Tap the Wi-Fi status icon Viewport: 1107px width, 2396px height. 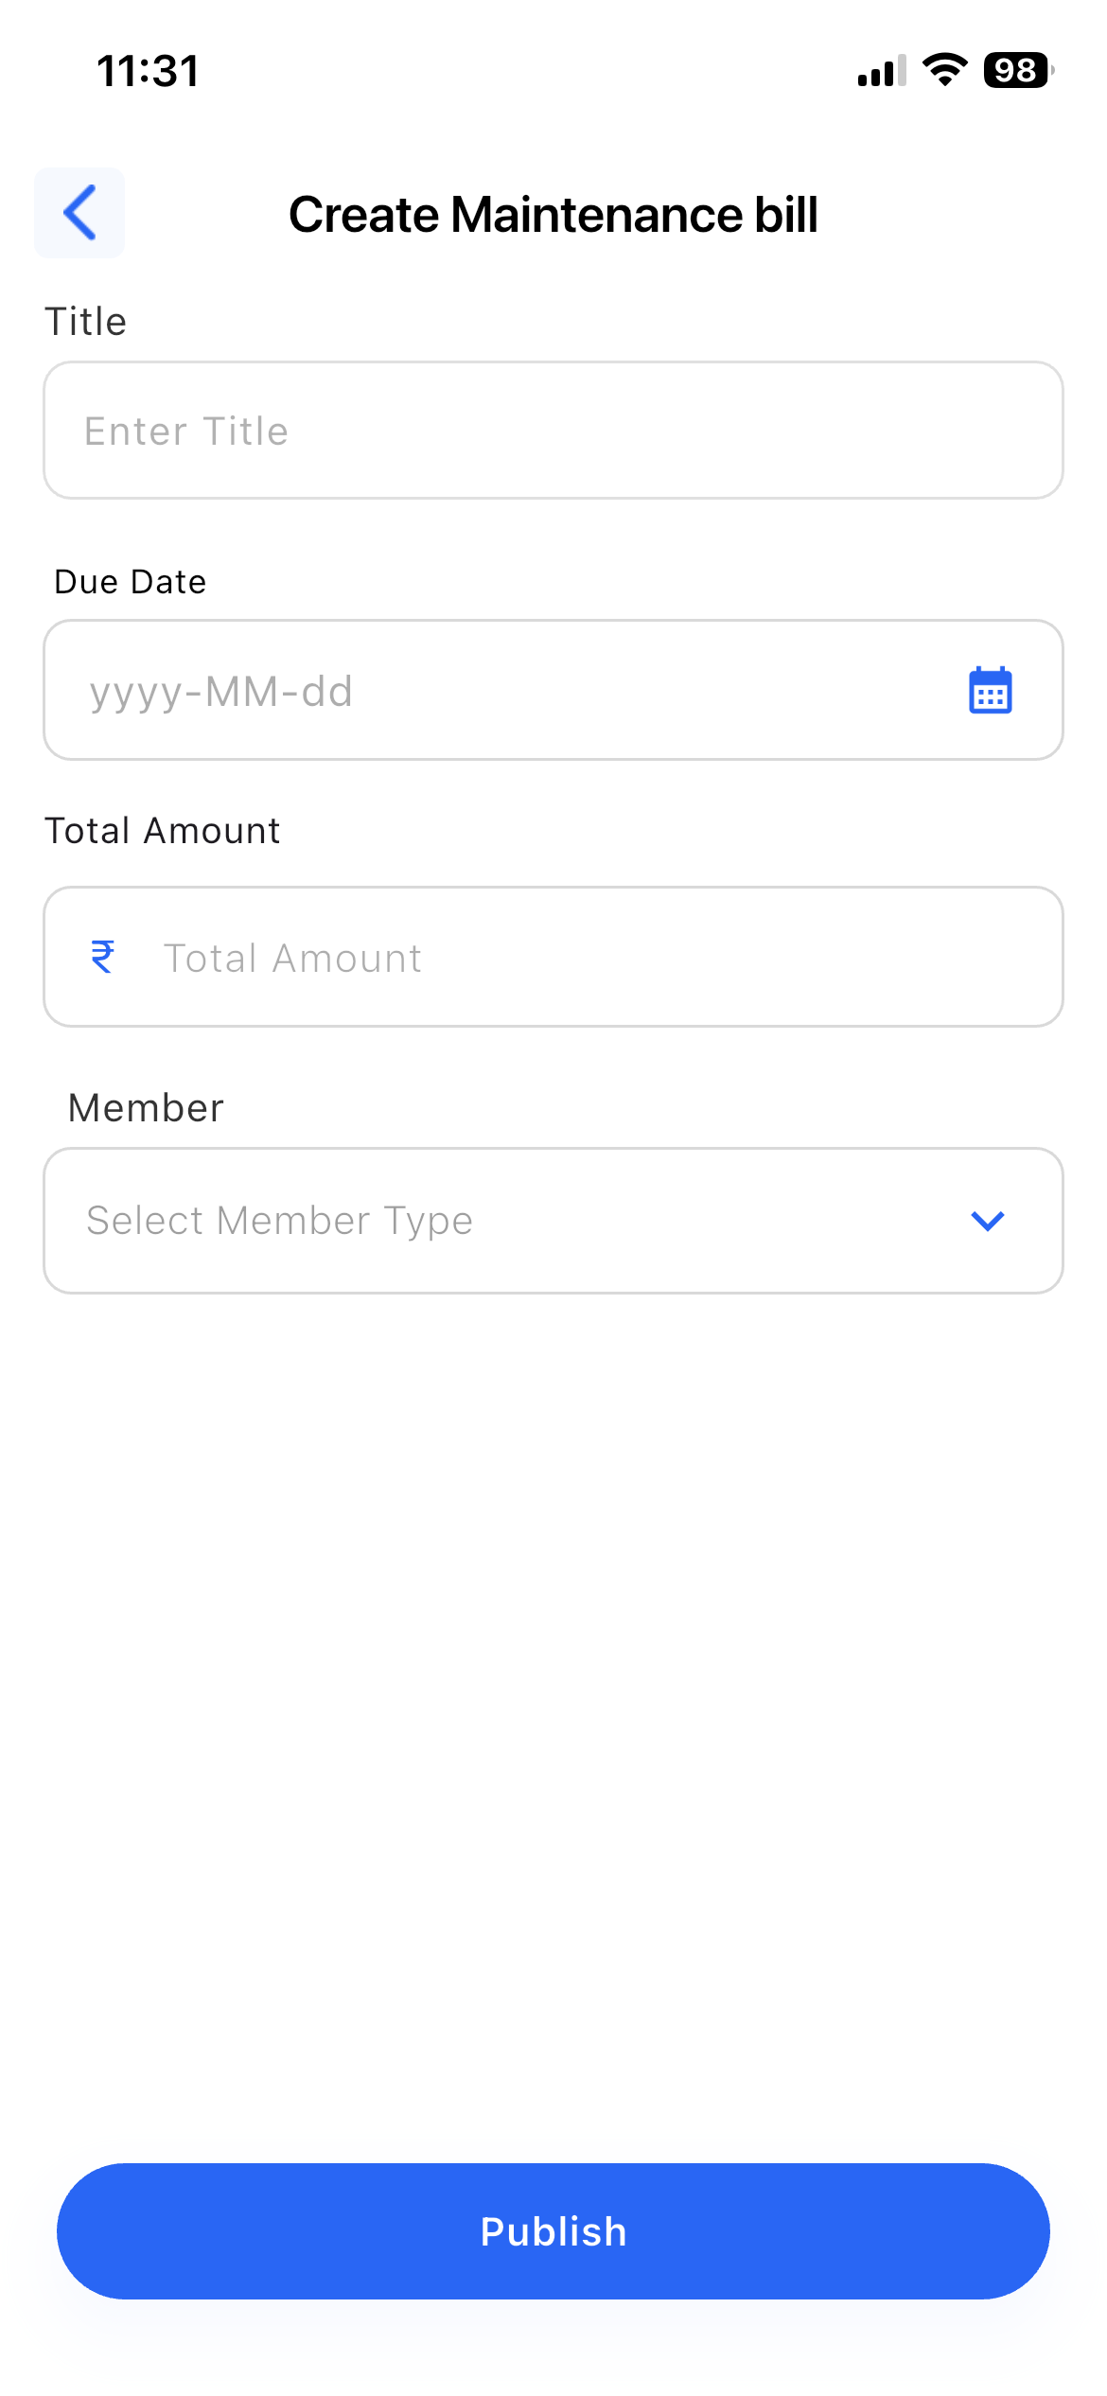tap(944, 70)
